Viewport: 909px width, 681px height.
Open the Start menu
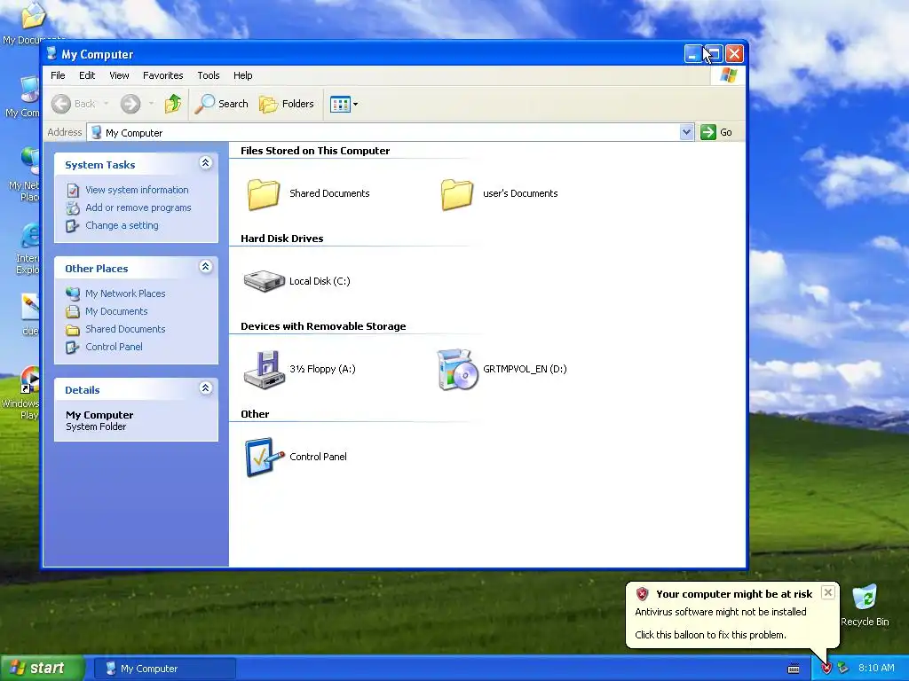[42, 669]
